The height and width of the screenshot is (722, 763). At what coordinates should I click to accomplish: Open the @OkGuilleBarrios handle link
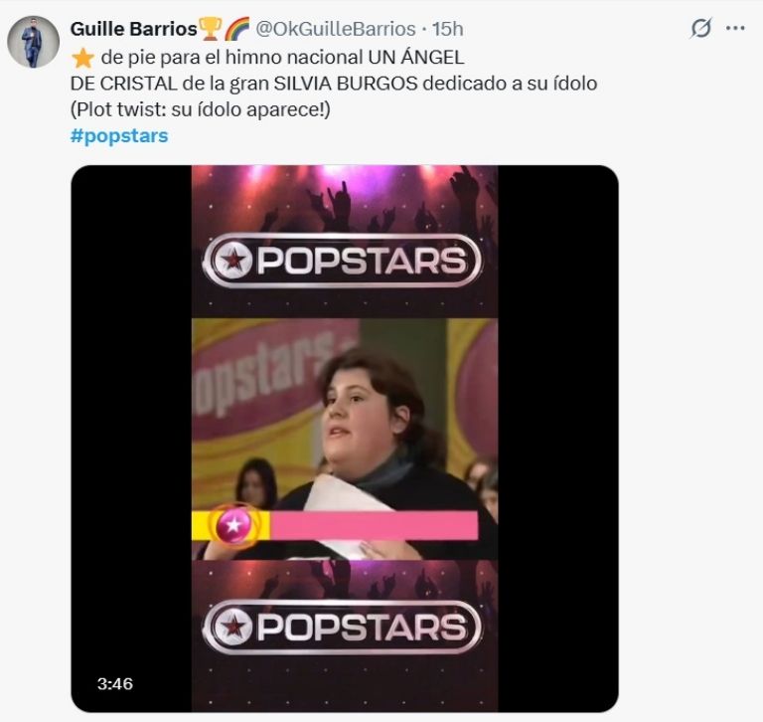click(x=338, y=29)
